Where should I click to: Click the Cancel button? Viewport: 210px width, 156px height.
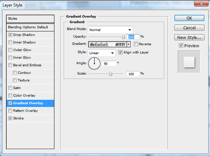pos(189,28)
